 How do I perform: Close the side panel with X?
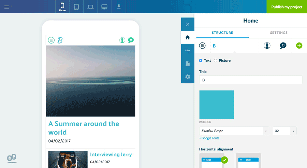[188, 24]
